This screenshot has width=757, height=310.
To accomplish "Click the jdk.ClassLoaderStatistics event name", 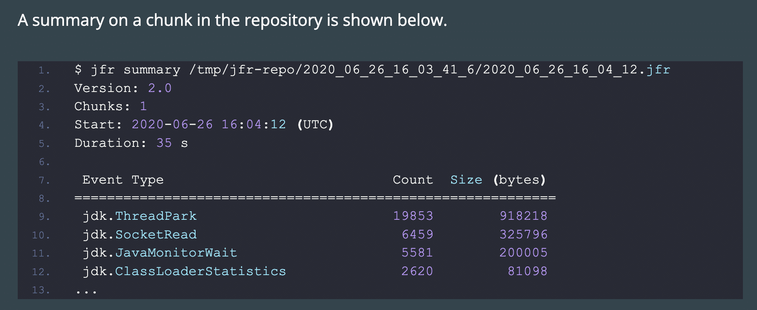I will click(184, 271).
